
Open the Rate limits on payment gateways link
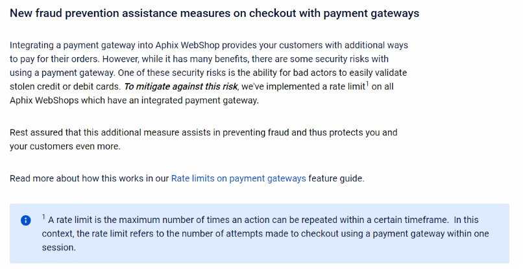pos(238,178)
